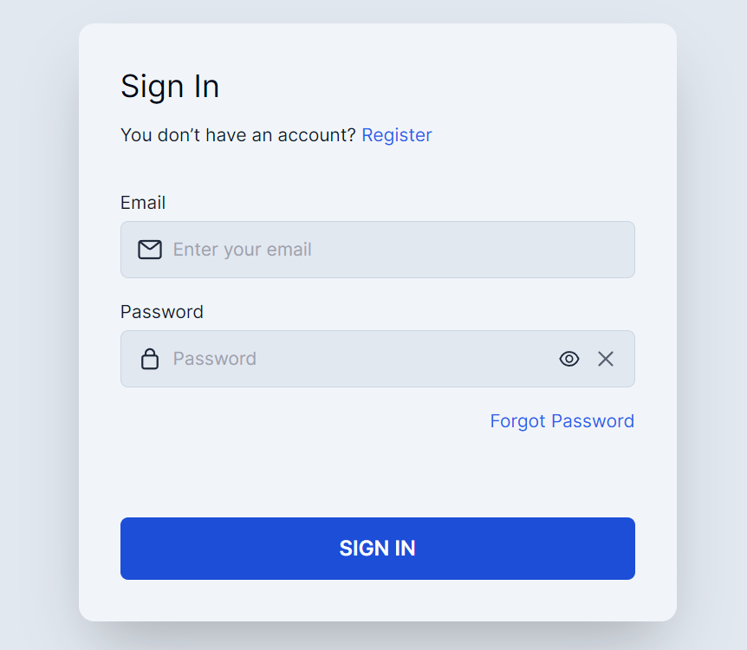The height and width of the screenshot is (650, 747).
Task: Click the Password label above the field
Action: [162, 312]
